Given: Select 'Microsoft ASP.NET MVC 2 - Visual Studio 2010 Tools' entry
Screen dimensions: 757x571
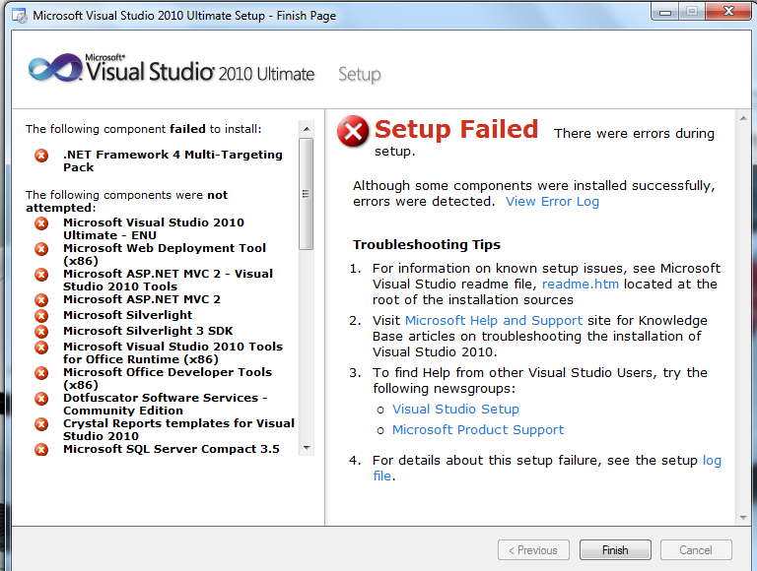Looking at the screenshot, I should coord(168,281).
